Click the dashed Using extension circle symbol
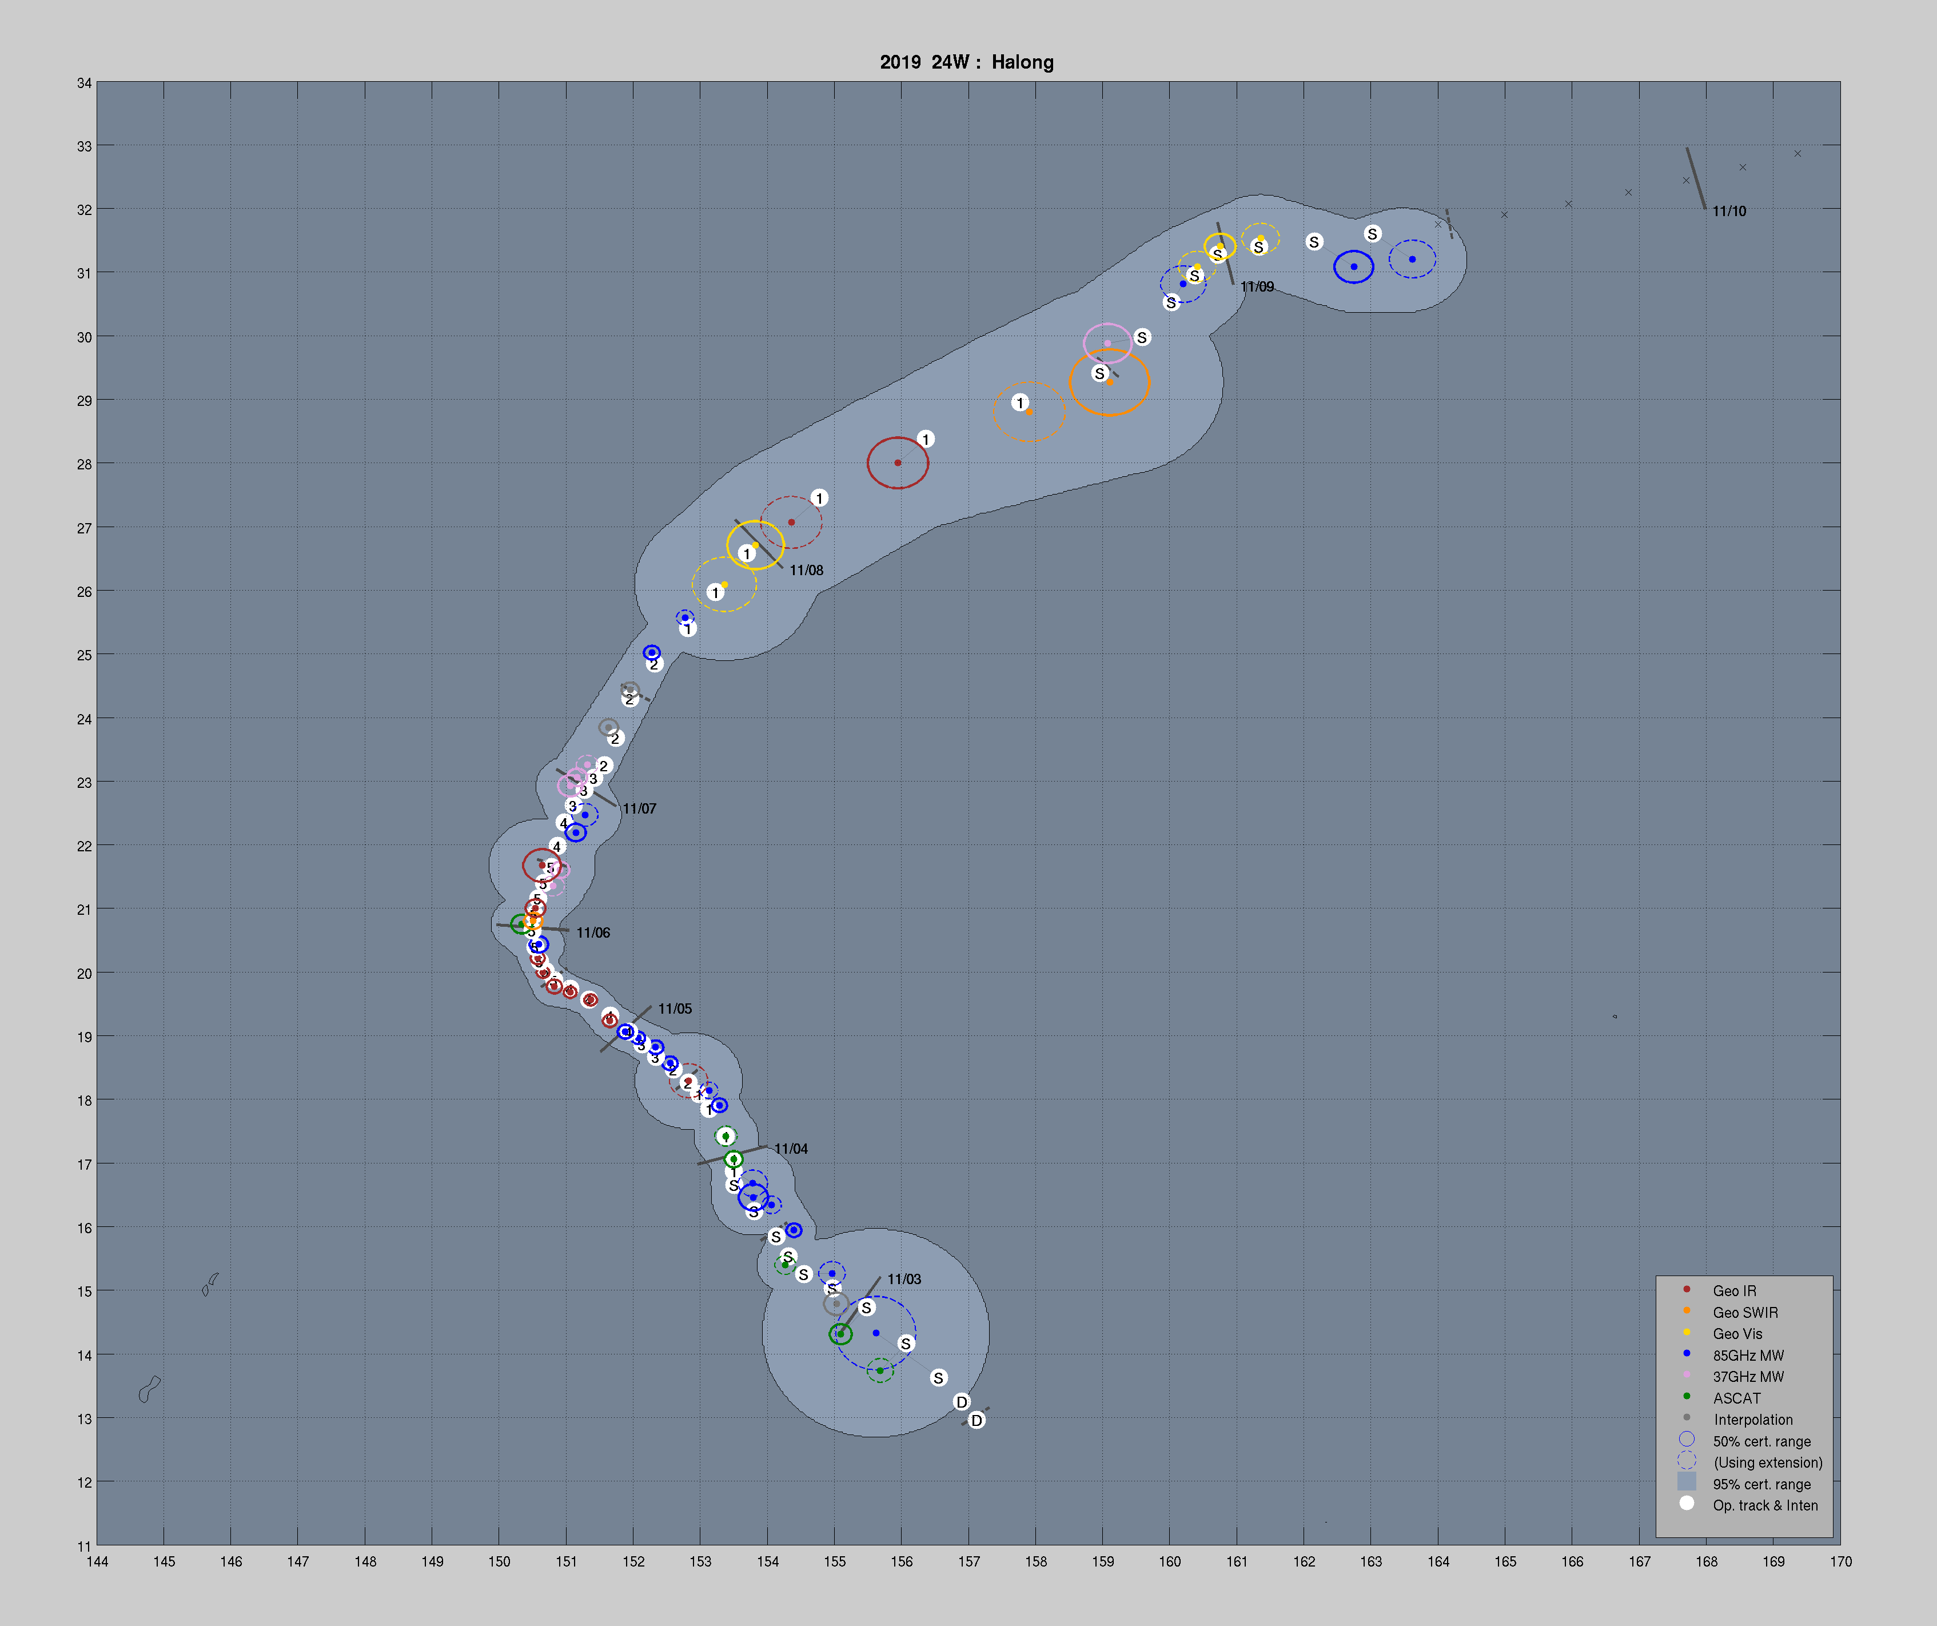The width and height of the screenshot is (1937, 1626). (x=1686, y=1461)
